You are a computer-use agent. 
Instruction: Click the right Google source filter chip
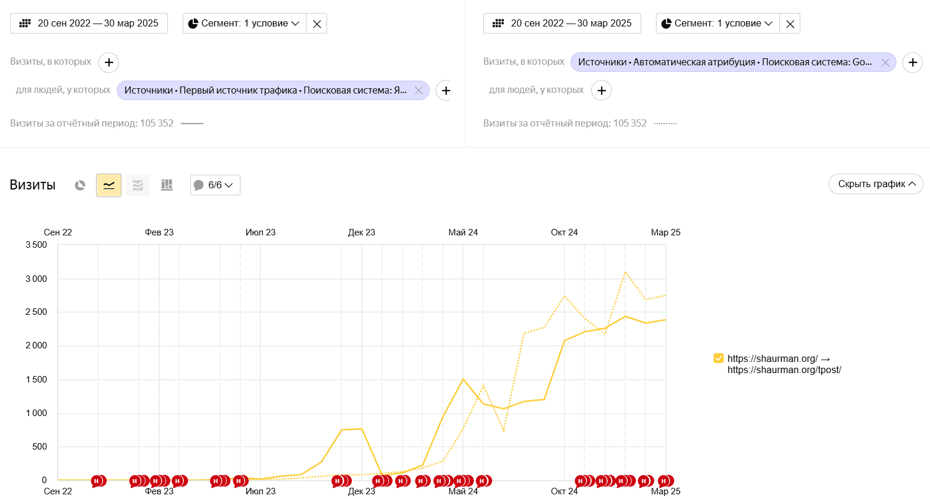(724, 62)
